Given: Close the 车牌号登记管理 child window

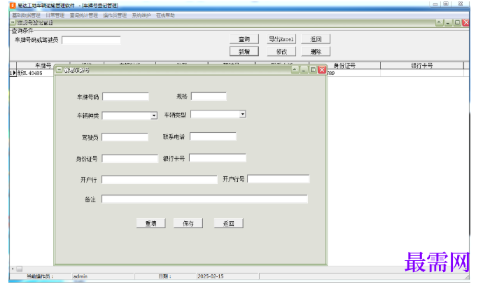Looking at the screenshot, I should (465, 22).
